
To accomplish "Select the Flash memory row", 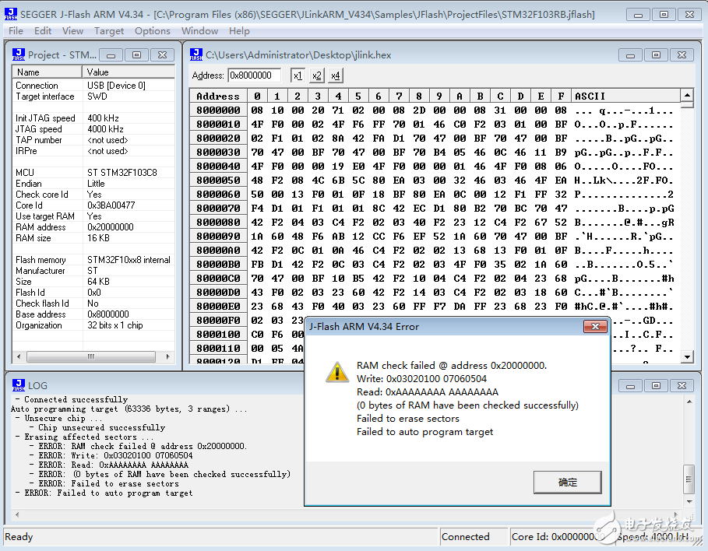I will (x=93, y=260).
